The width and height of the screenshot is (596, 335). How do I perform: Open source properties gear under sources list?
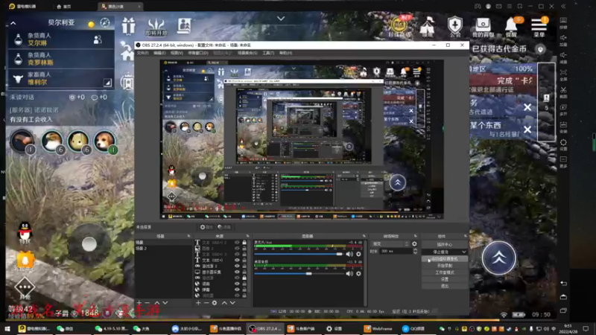pos(215,303)
